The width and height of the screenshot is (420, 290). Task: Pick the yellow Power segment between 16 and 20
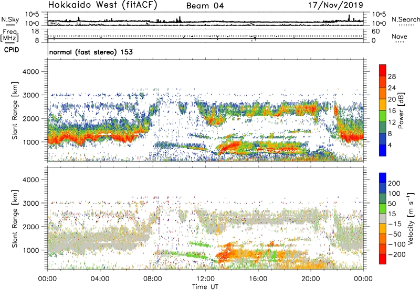[383, 105]
